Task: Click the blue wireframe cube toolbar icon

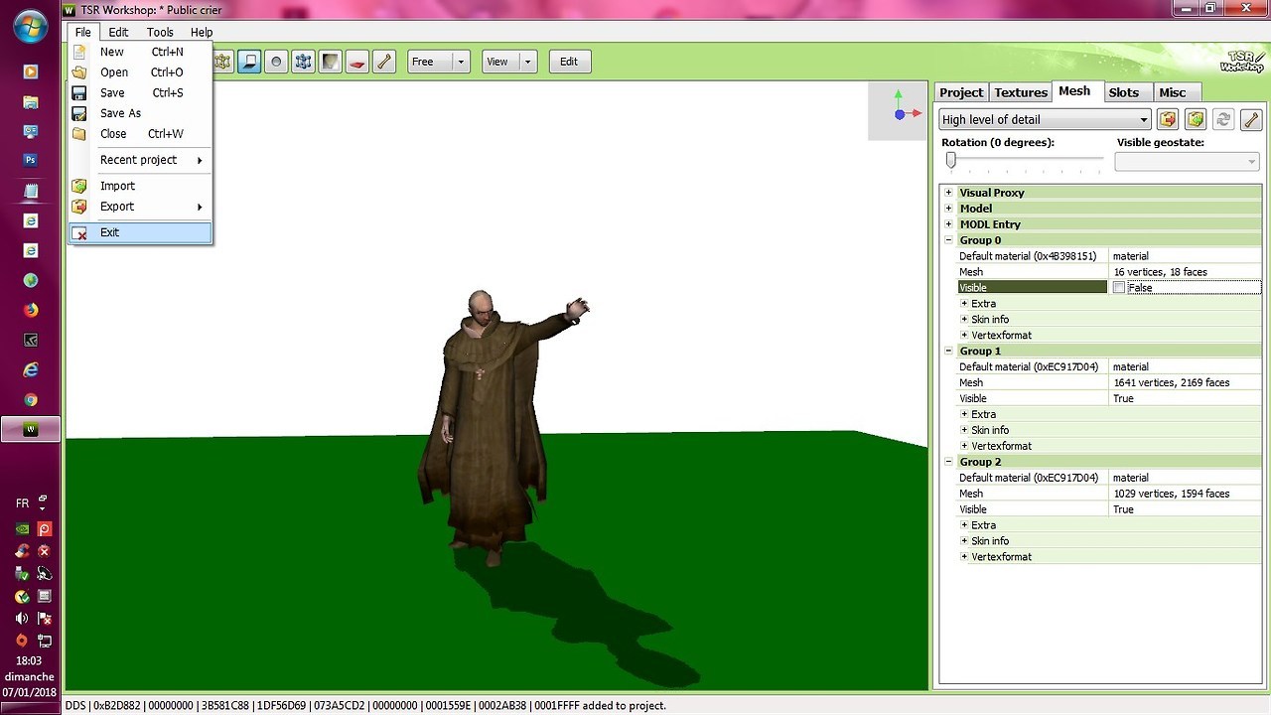Action: (x=303, y=62)
